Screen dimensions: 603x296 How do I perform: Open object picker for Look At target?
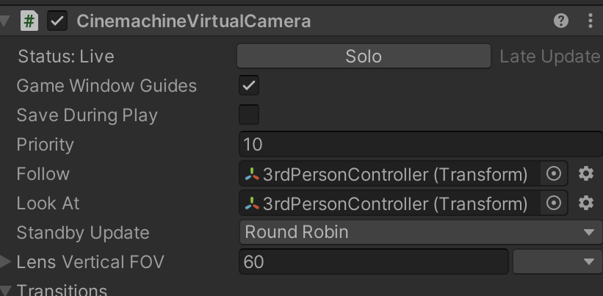click(x=555, y=203)
